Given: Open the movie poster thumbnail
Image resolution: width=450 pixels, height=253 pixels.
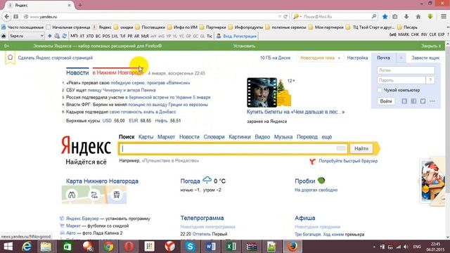Looking at the screenshot, I should click(x=262, y=92).
